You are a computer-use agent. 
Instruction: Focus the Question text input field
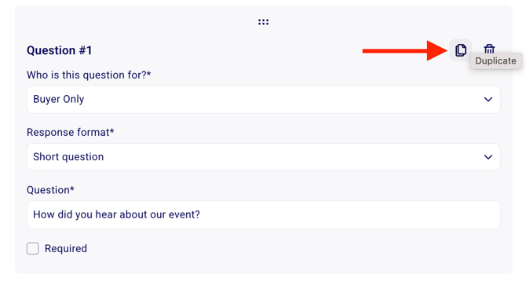pyautogui.click(x=263, y=215)
